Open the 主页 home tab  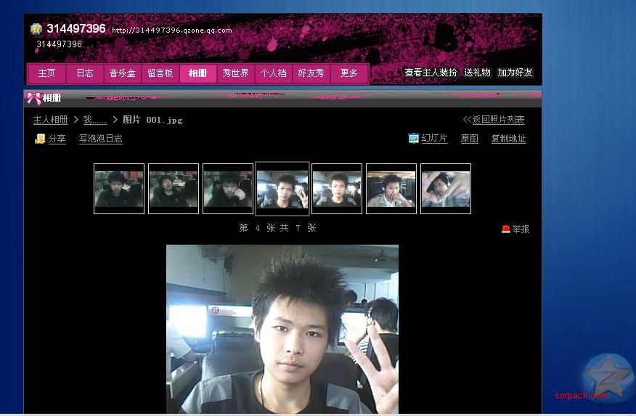[x=46, y=73]
